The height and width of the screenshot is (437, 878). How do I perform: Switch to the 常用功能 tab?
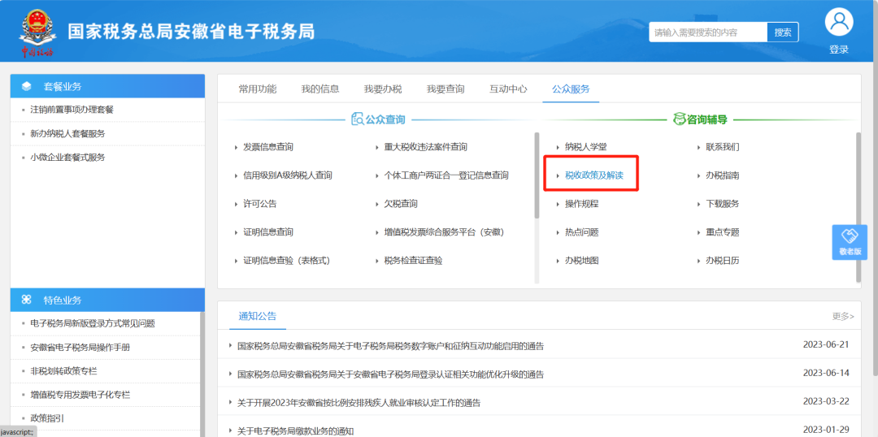258,89
